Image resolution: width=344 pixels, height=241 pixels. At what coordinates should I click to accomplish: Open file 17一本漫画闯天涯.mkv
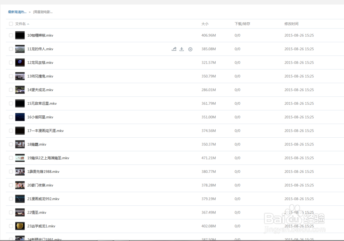tap(45, 131)
